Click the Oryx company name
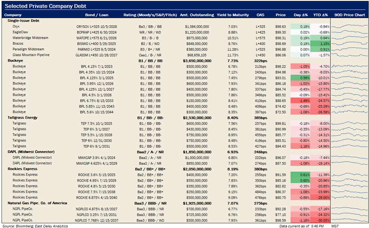Screen dimensions: 369x228 click(x=16, y=26)
